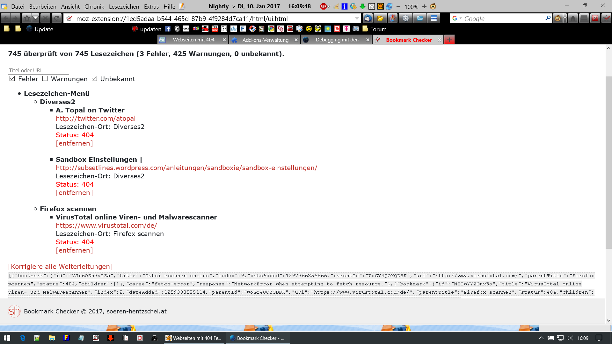Click the Thunderbird mail toolbar icon
612x344 pixels.
[368, 18]
